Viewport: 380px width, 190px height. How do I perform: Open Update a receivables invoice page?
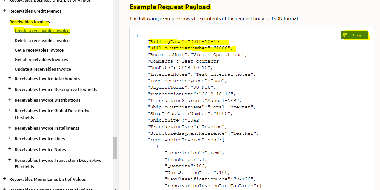pos(43,69)
